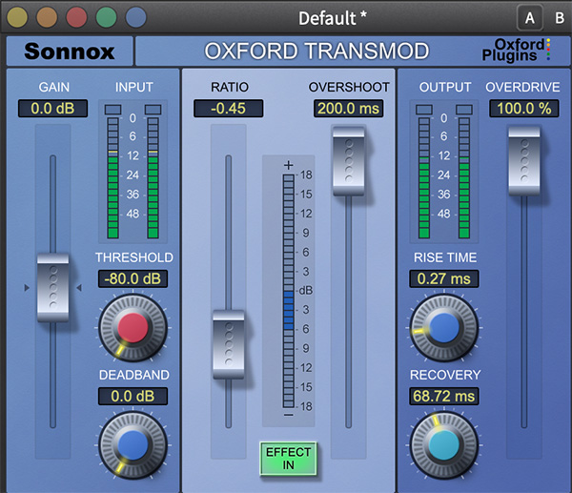Click the 100.0 % overdrive value field
Viewport: 572px width, 493px height.
coord(523,109)
